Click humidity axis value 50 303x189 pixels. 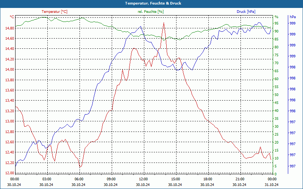276,95
